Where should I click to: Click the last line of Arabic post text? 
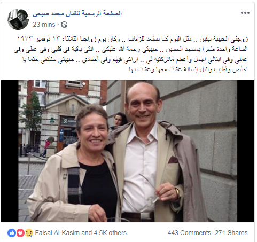(x=188, y=69)
